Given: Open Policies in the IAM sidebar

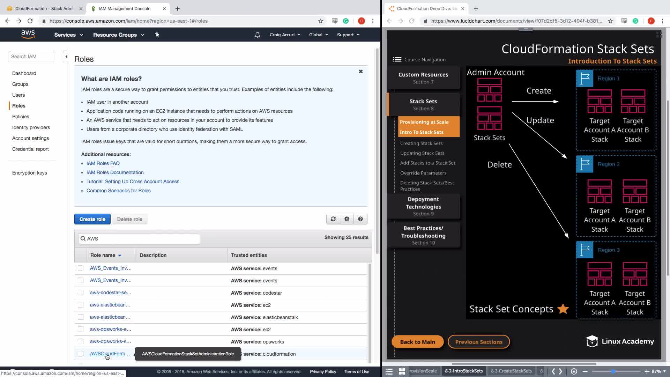Looking at the screenshot, I should click(21, 117).
